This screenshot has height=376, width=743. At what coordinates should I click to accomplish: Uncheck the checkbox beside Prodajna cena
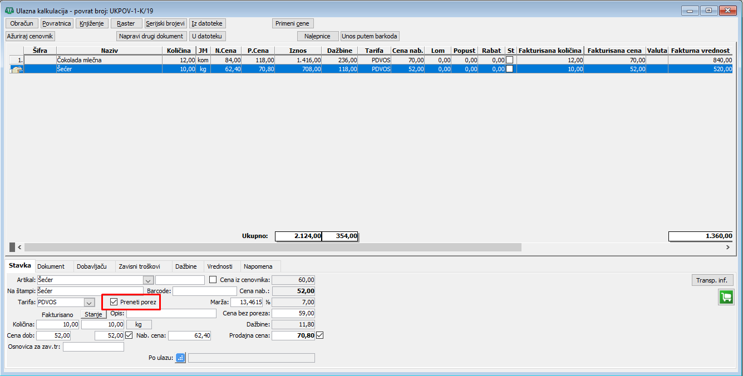pos(319,335)
